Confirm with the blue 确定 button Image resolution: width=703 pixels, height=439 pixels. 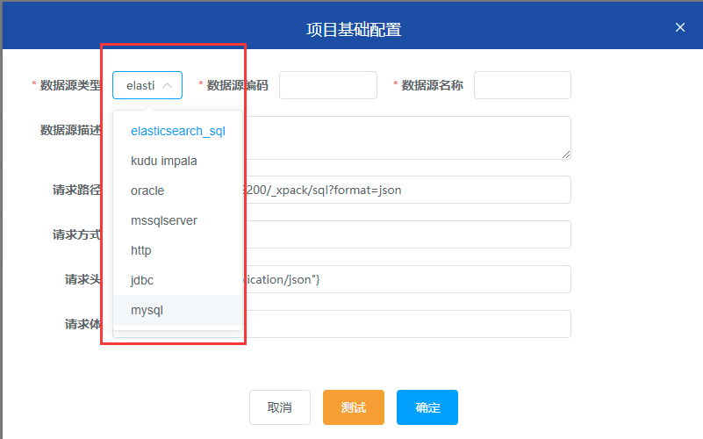coord(427,407)
